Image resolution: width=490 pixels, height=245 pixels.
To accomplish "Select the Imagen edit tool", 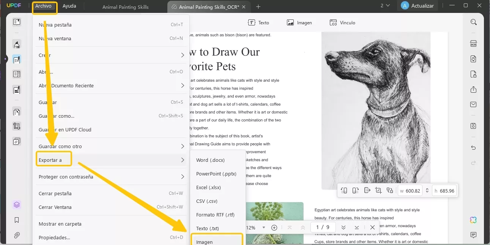I will (x=299, y=22).
